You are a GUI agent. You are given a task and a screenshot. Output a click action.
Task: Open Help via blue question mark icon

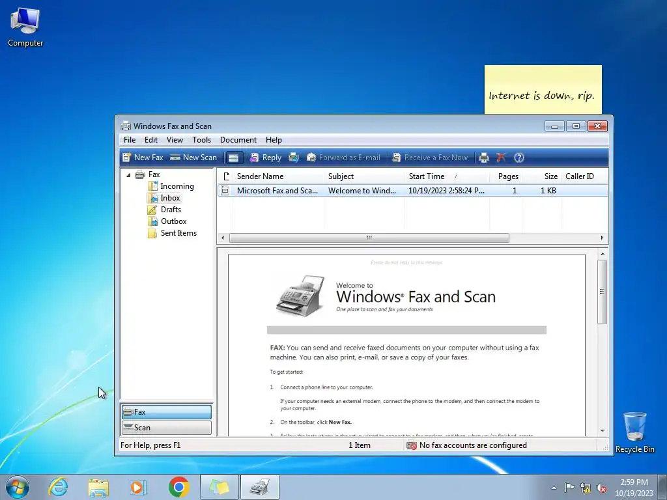point(519,158)
